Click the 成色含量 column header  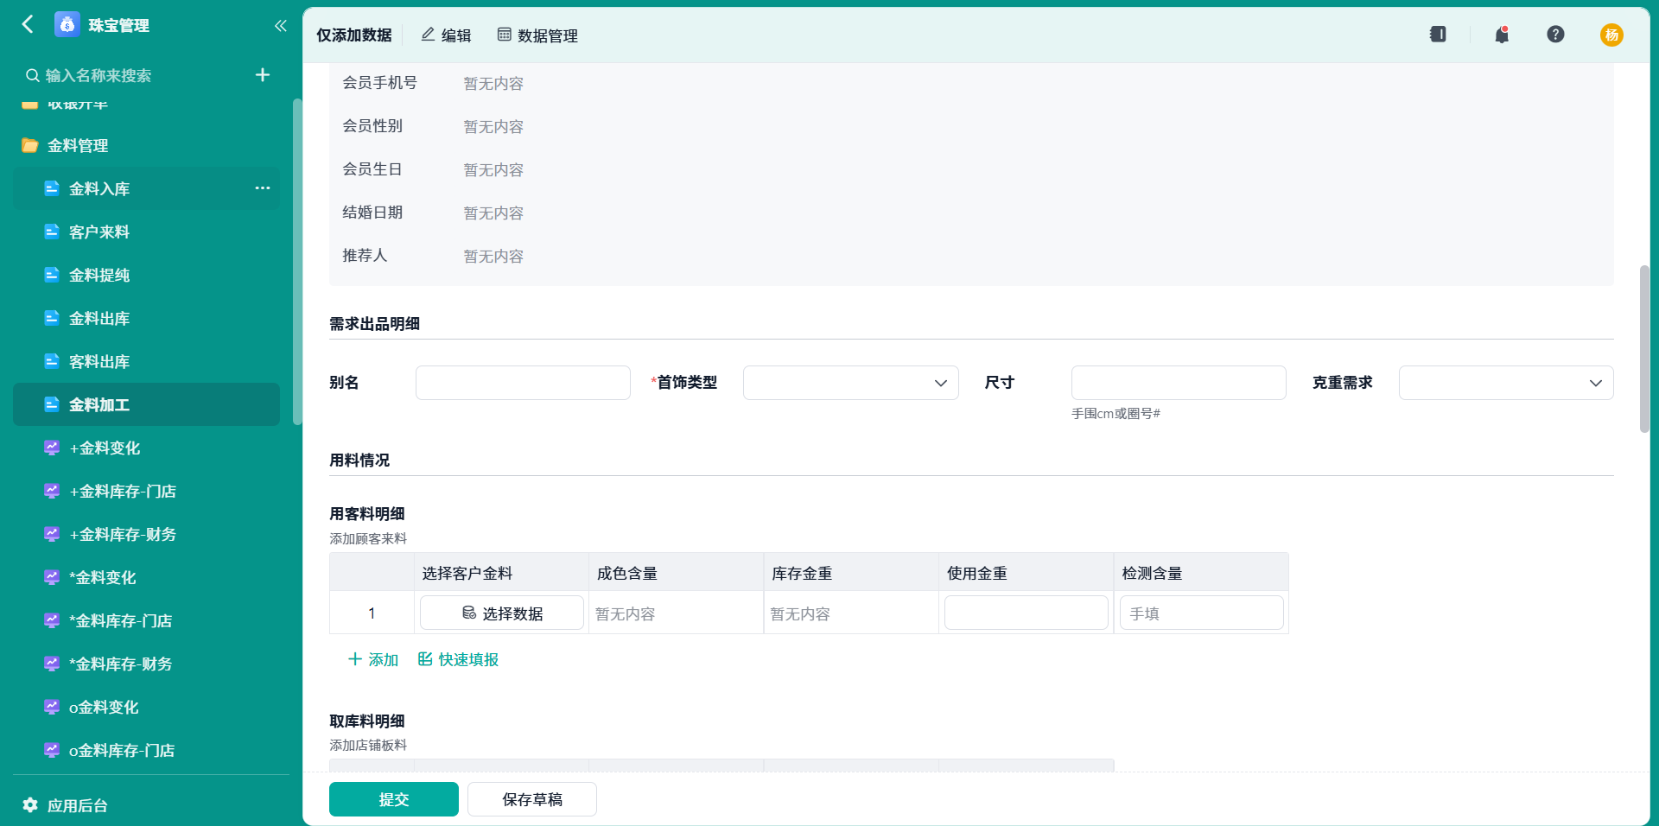(677, 573)
